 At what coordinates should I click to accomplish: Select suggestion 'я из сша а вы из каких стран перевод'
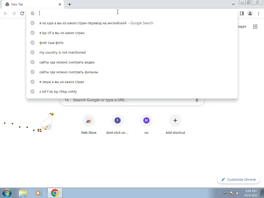[132, 23]
